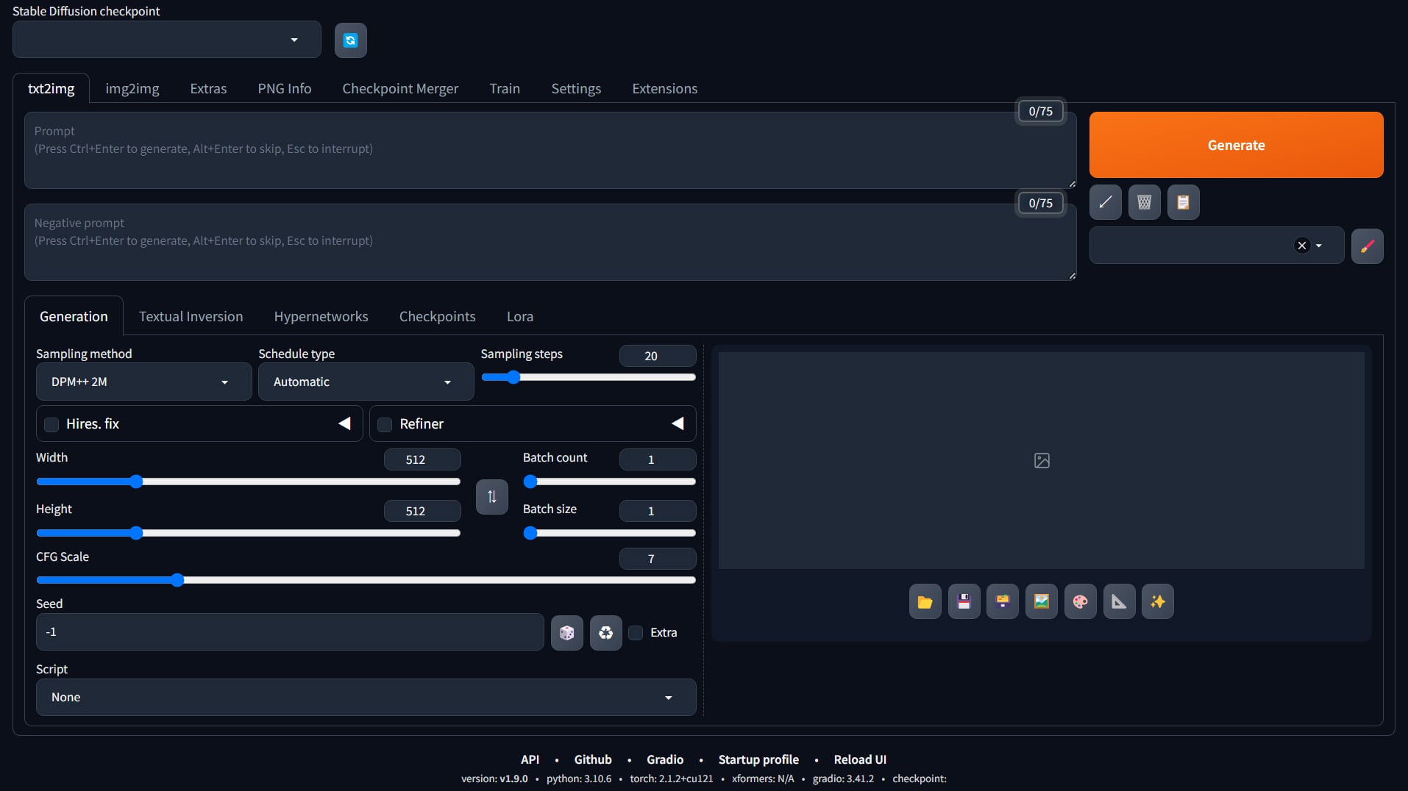Image resolution: width=1408 pixels, height=791 pixels.
Task: Open the Checkpoint Merger tab
Action: click(x=400, y=88)
